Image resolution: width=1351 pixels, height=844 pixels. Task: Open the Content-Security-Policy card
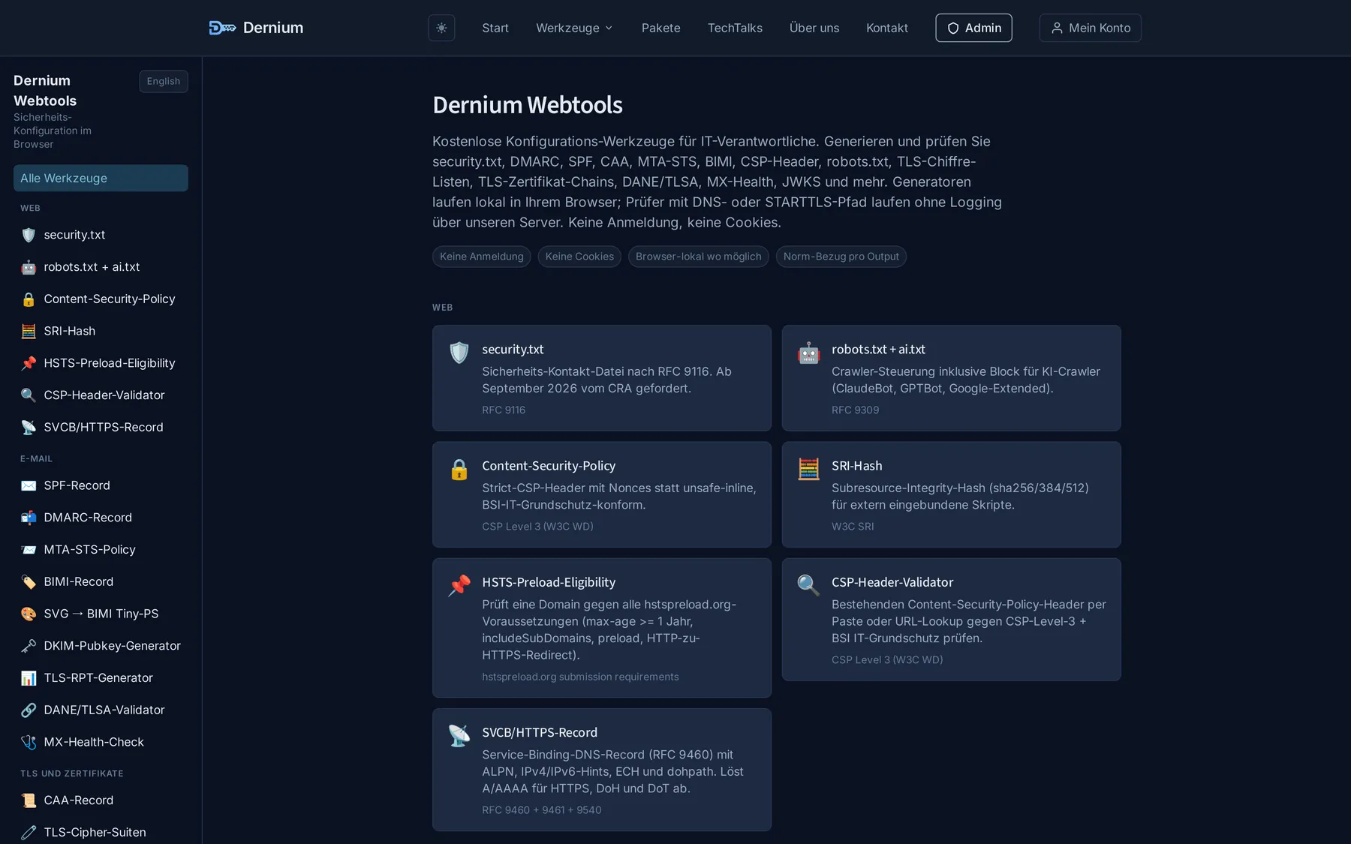point(601,494)
